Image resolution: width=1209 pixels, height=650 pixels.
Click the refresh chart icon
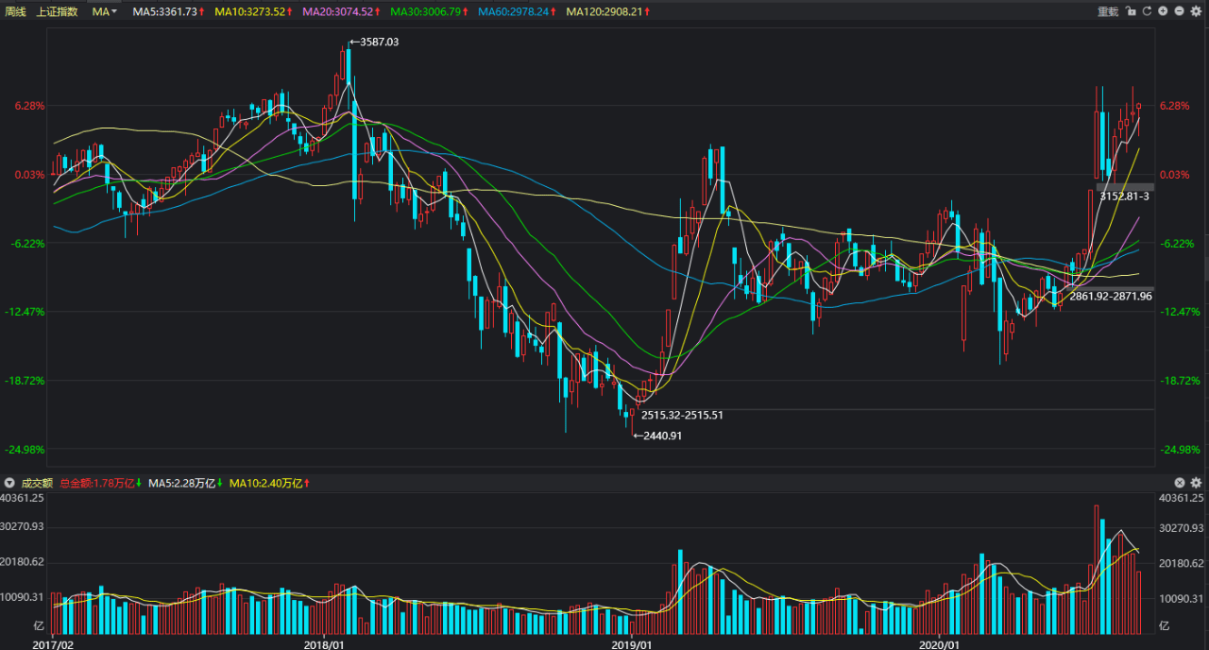point(1146,11)
